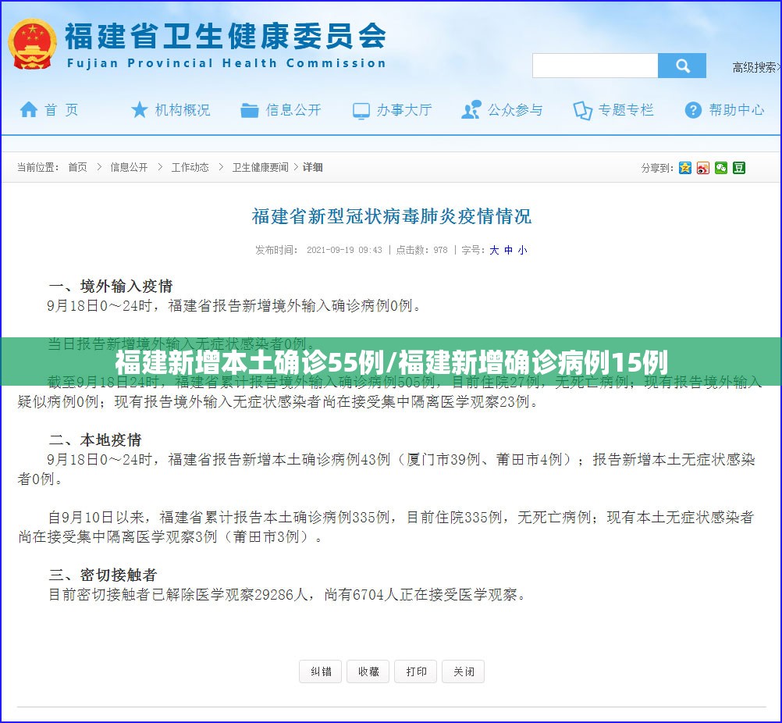Image resolution: width=782 pixels, height=723 pixels.
Task: Share to Douban icon
Action: point(739,168)
